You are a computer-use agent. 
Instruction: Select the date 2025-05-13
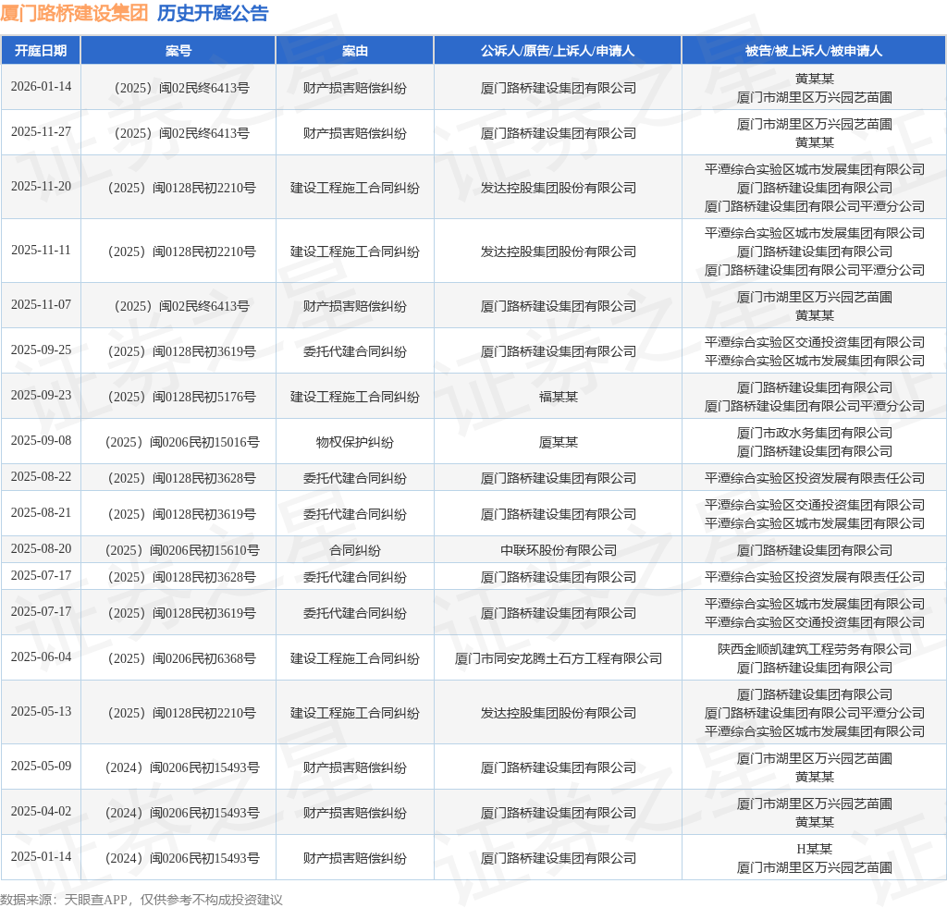(x=41, y=712)
